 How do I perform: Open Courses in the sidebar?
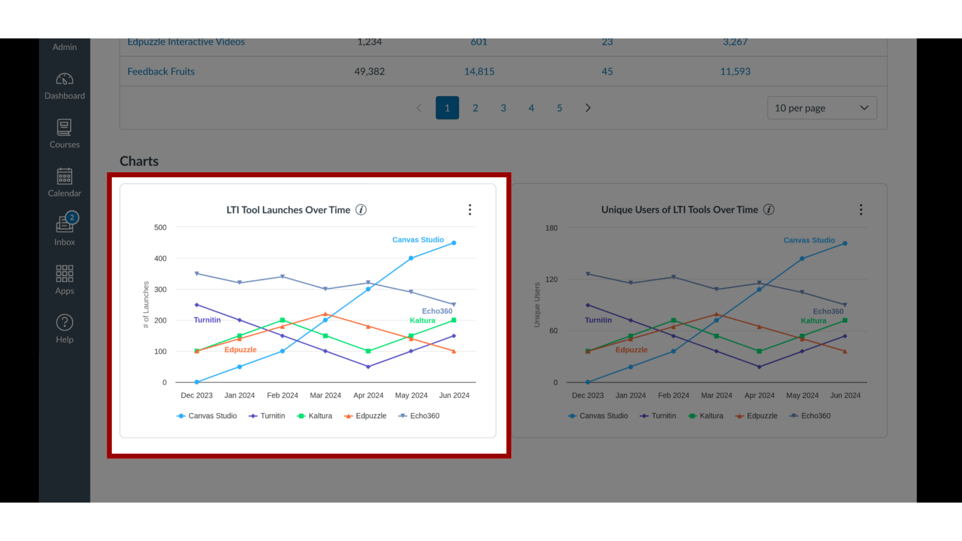pyautogui.click(x=65, y=134)
